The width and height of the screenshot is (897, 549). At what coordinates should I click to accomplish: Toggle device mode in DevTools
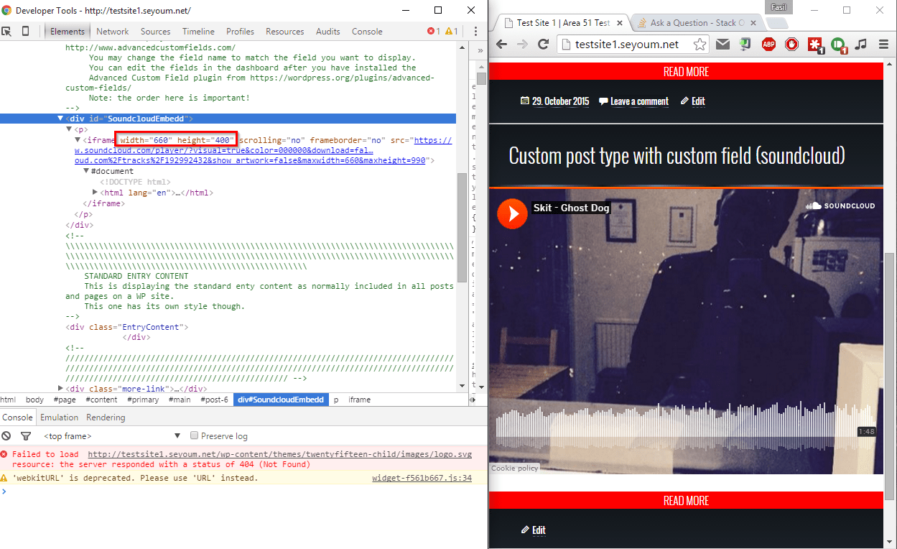coord(27,31)
